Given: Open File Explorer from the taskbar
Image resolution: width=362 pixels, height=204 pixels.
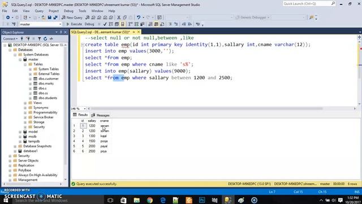Looking at the screenshot, I should 137,200.
